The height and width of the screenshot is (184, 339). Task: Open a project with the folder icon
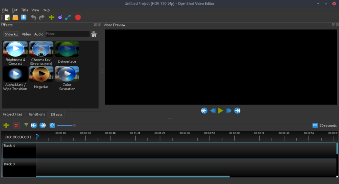pos(15,17)
